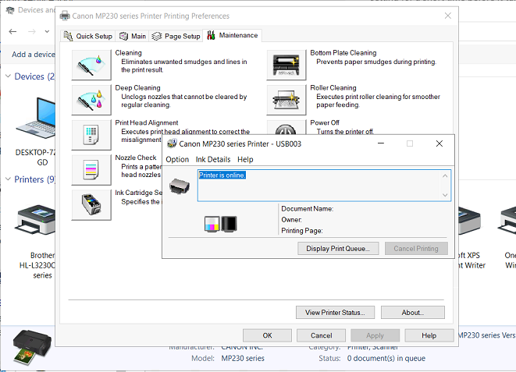516x372 pixels.
Task: Click 'MP230 series' model text
Action: click(243, 358)
